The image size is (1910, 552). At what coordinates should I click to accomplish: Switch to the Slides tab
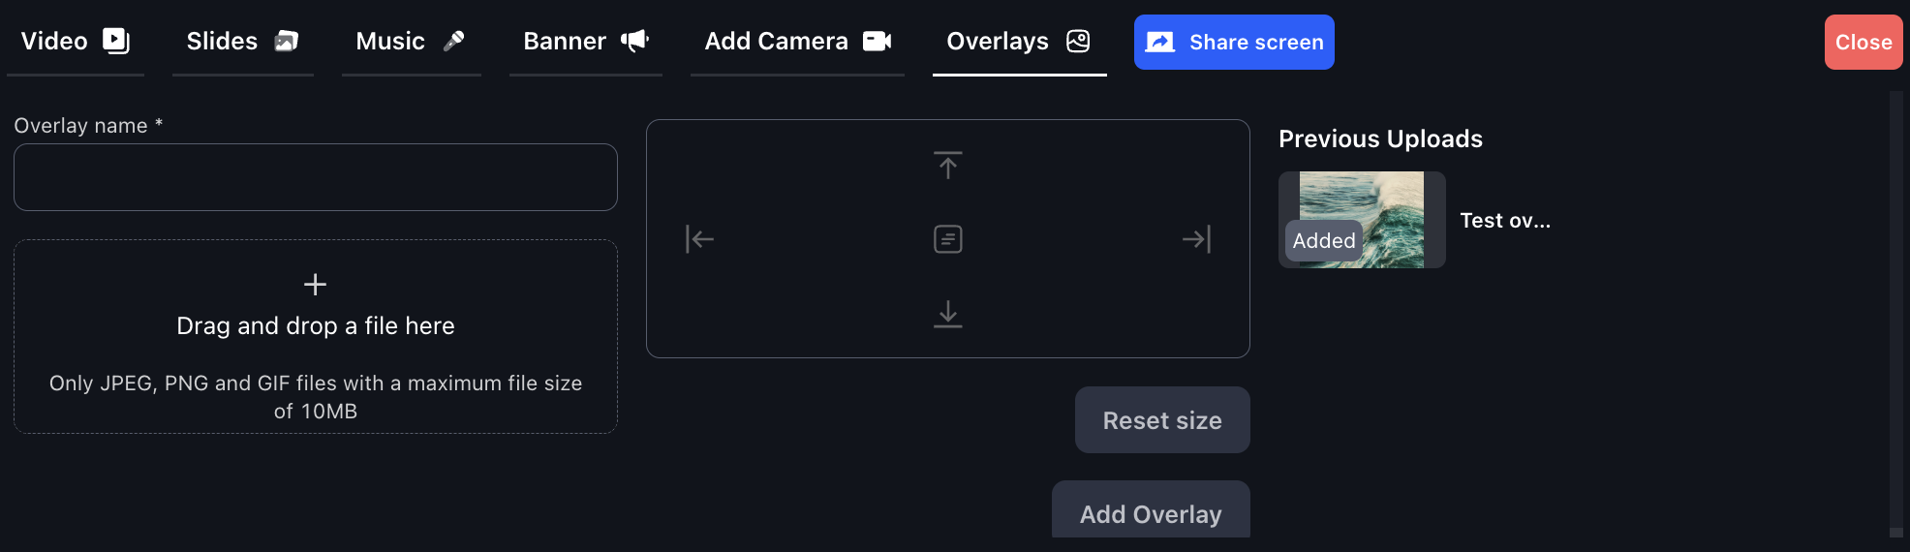click(x=242, y=42)
